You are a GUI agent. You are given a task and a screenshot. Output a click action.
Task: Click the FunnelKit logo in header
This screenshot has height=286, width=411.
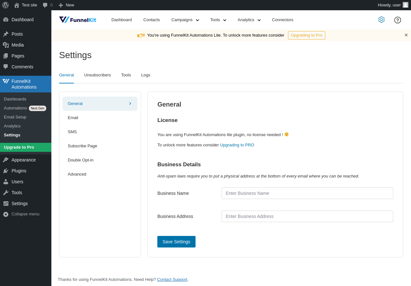[78, 20]
